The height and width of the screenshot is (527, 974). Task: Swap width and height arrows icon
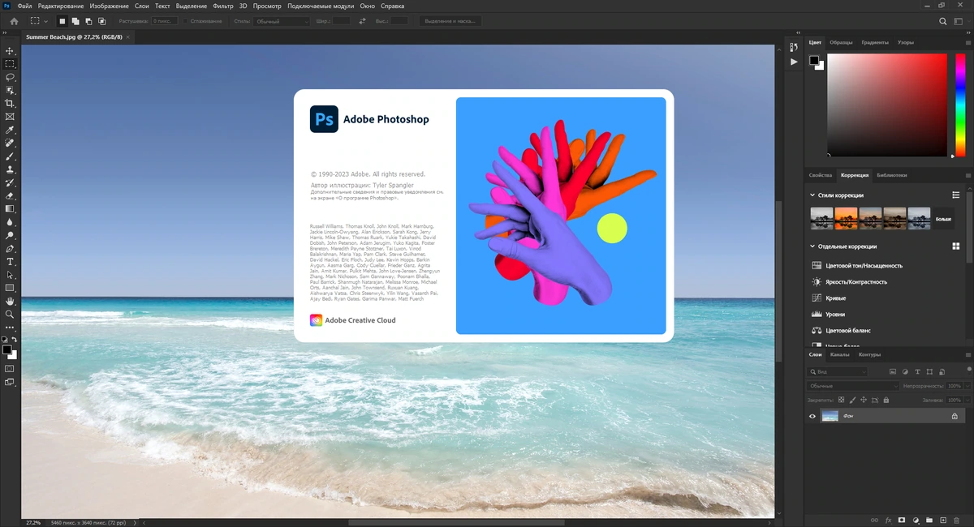(361, 21)
